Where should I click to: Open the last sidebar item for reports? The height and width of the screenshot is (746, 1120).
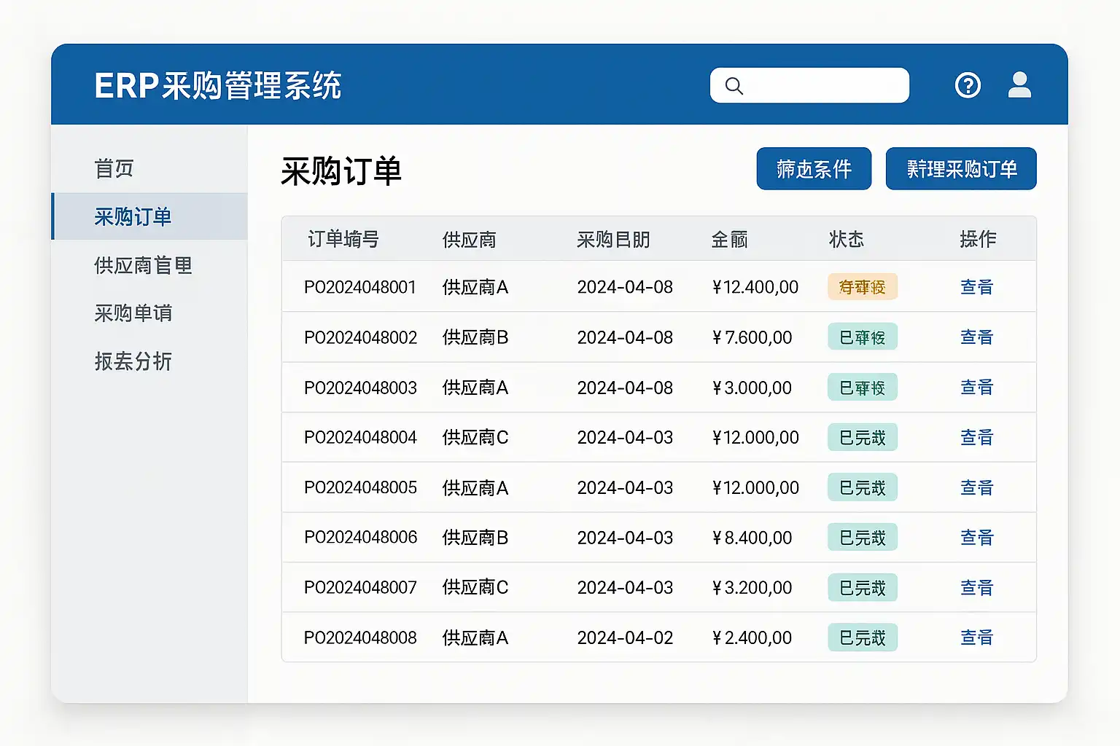(133, 361)
